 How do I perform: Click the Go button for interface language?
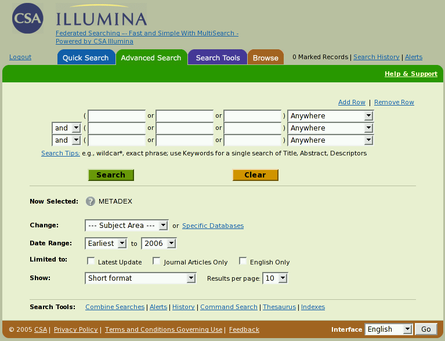point(426,329)
